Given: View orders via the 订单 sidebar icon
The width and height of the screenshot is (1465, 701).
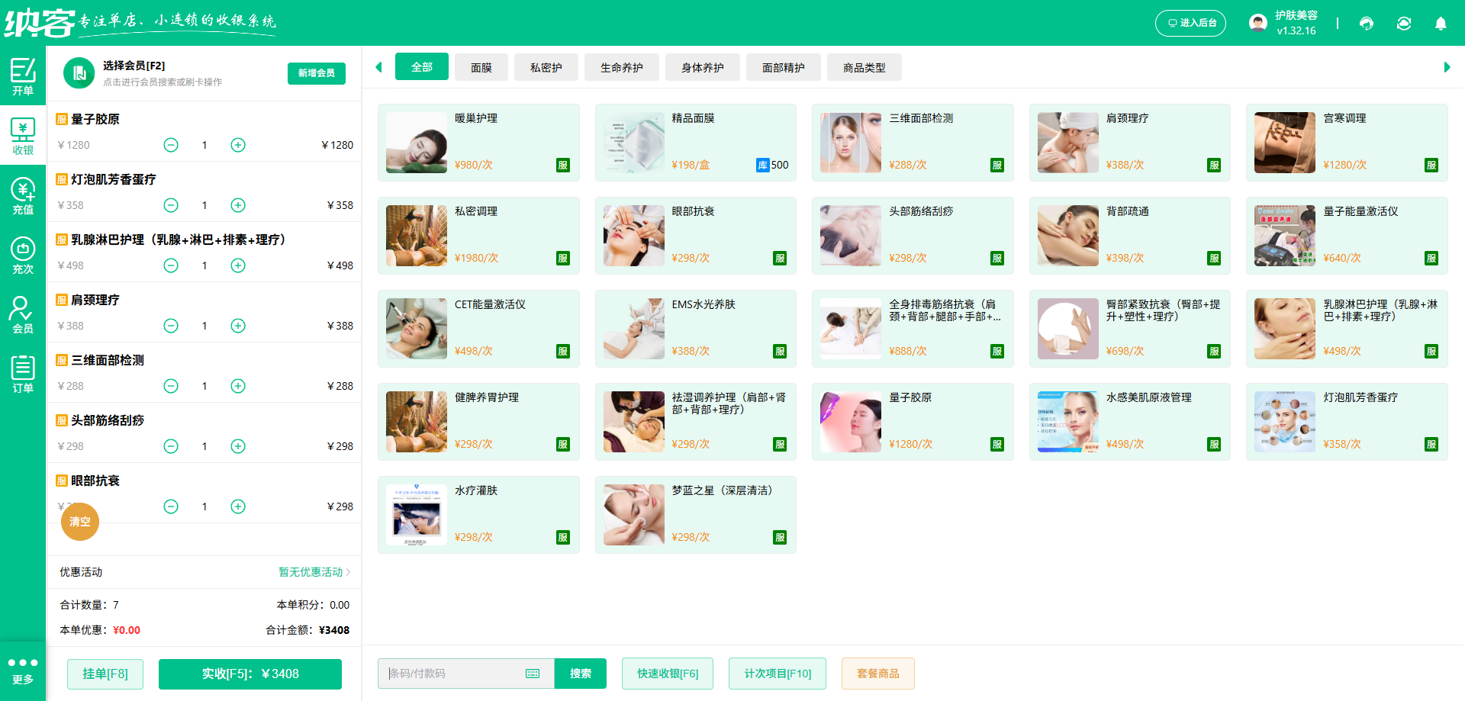Looking at the screenshot, I should tap(23, 373).
